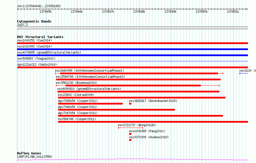Select the esv2721737 thin red interval line

tap(131, 128)
